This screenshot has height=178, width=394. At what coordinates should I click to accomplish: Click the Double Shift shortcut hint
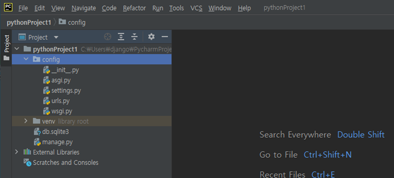[361, 134]
